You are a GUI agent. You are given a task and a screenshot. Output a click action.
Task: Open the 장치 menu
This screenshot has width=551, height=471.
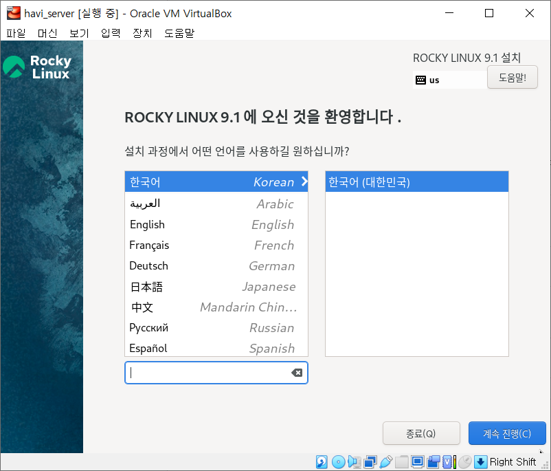[x=142, y=33]
